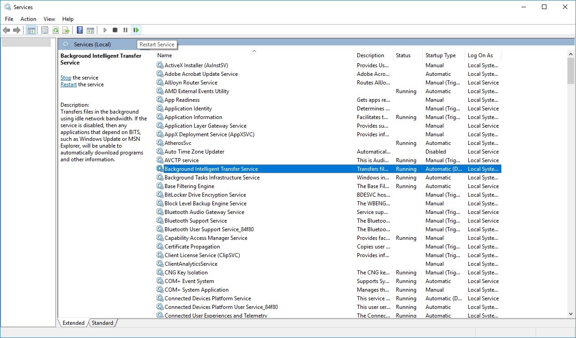Open the File menu
The width and height of the screenshot is (576, 338).
point(9,19)
